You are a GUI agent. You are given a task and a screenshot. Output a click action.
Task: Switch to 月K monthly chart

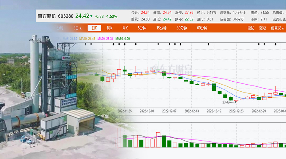pyautogui.click(x=125, y=28)
